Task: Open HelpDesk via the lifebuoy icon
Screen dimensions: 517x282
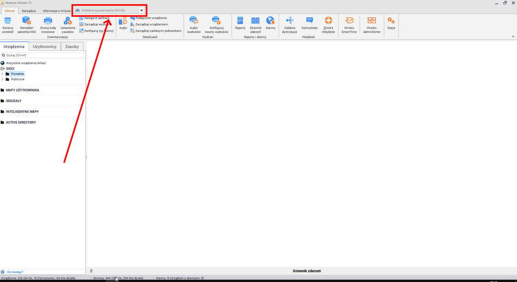Action: point(328,21)
